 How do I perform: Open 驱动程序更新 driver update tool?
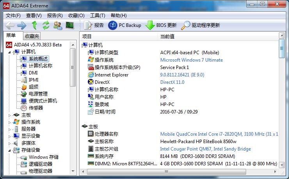pos(201,25)
